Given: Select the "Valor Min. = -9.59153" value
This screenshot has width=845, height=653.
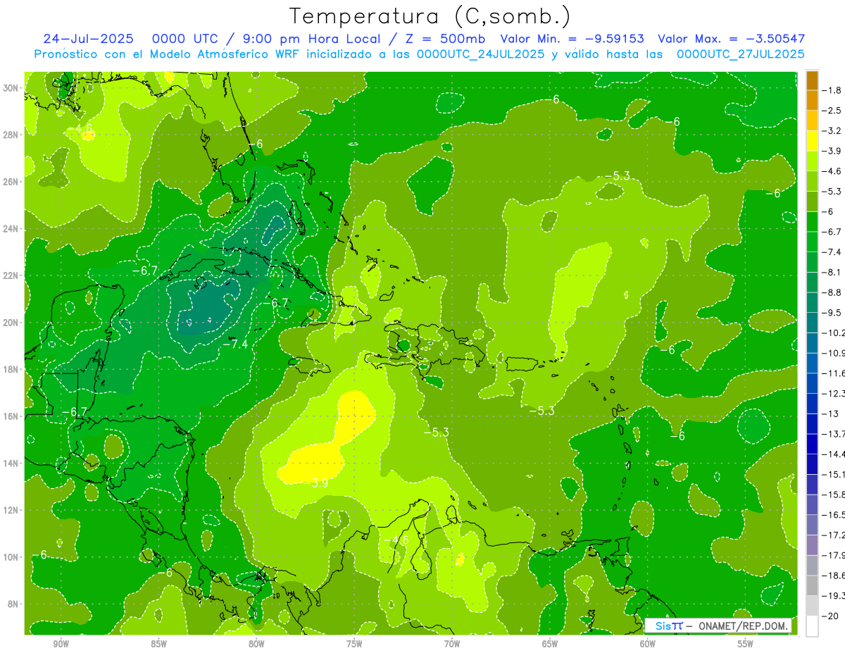Looking at the screenshot, I should click(572, 39).
